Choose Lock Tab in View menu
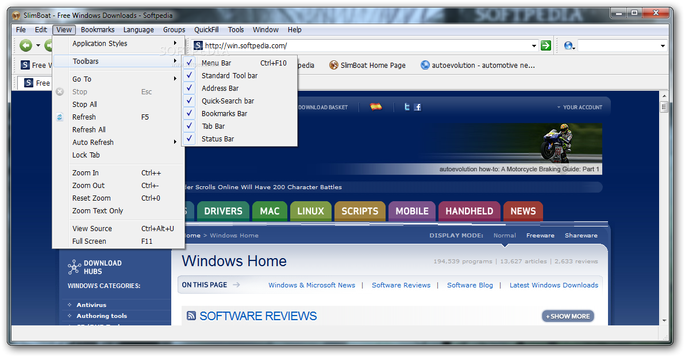 [x=118, y=155]
